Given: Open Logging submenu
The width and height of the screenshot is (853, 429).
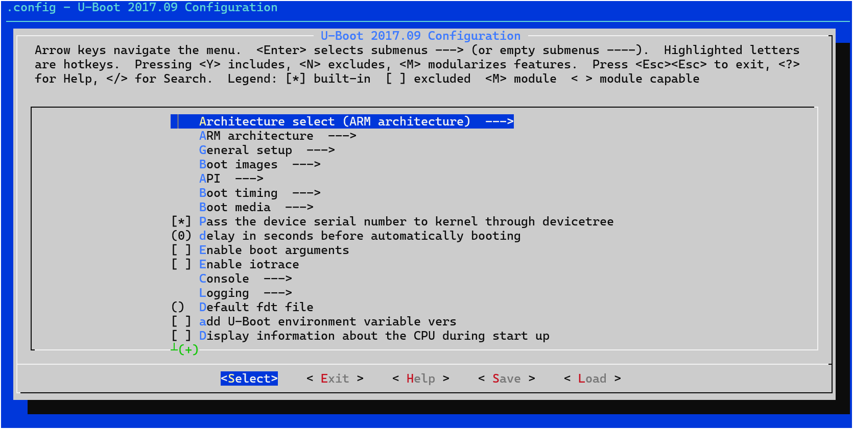Looking at the screenshot, I should (x=245, y=293).
